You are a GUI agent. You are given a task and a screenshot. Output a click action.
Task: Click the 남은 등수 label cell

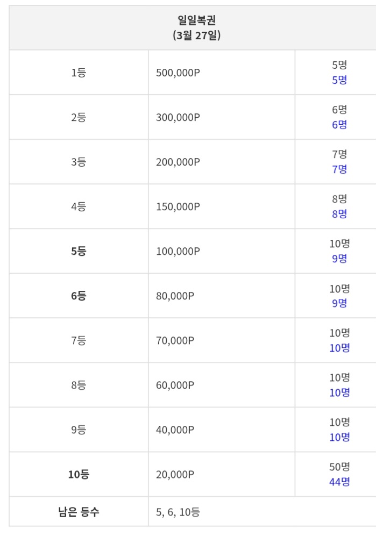[x=79, y=512]
